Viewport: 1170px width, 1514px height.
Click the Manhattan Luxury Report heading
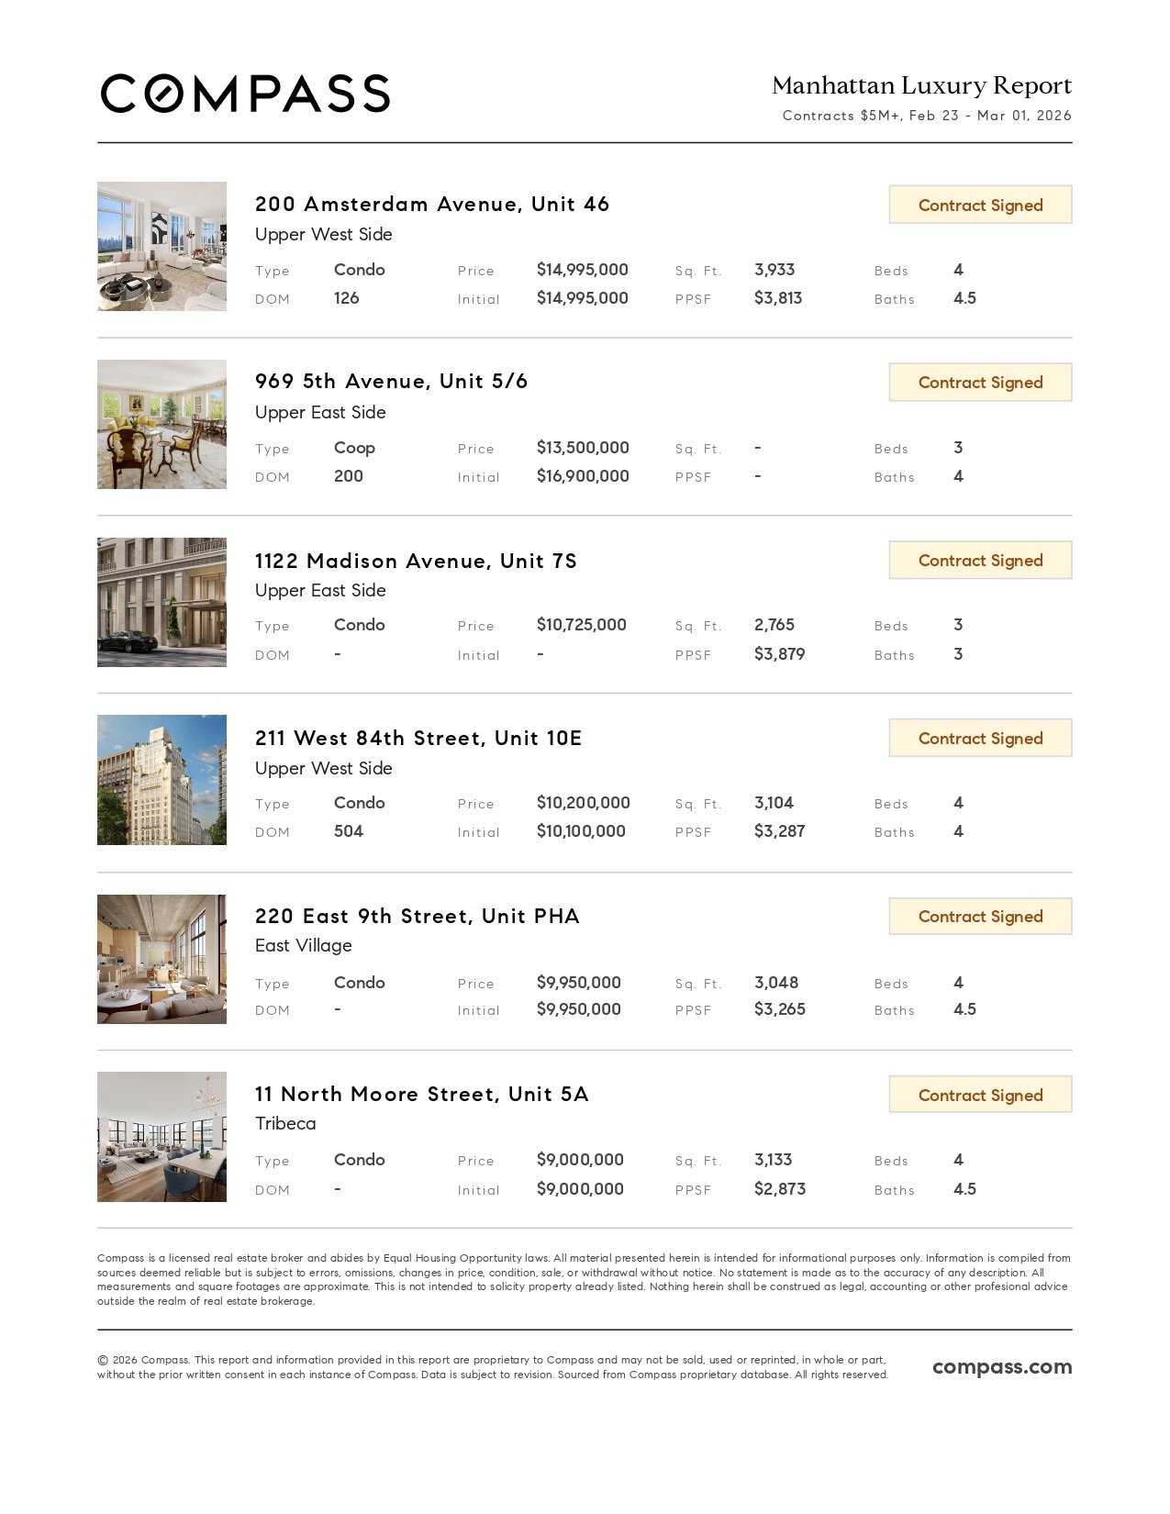(x=921, y=85)
